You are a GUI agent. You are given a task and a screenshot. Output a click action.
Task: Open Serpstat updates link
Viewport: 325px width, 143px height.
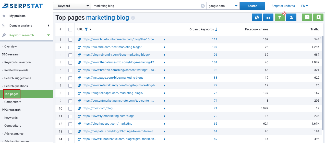pyautogui.click(x=283, y=6)
